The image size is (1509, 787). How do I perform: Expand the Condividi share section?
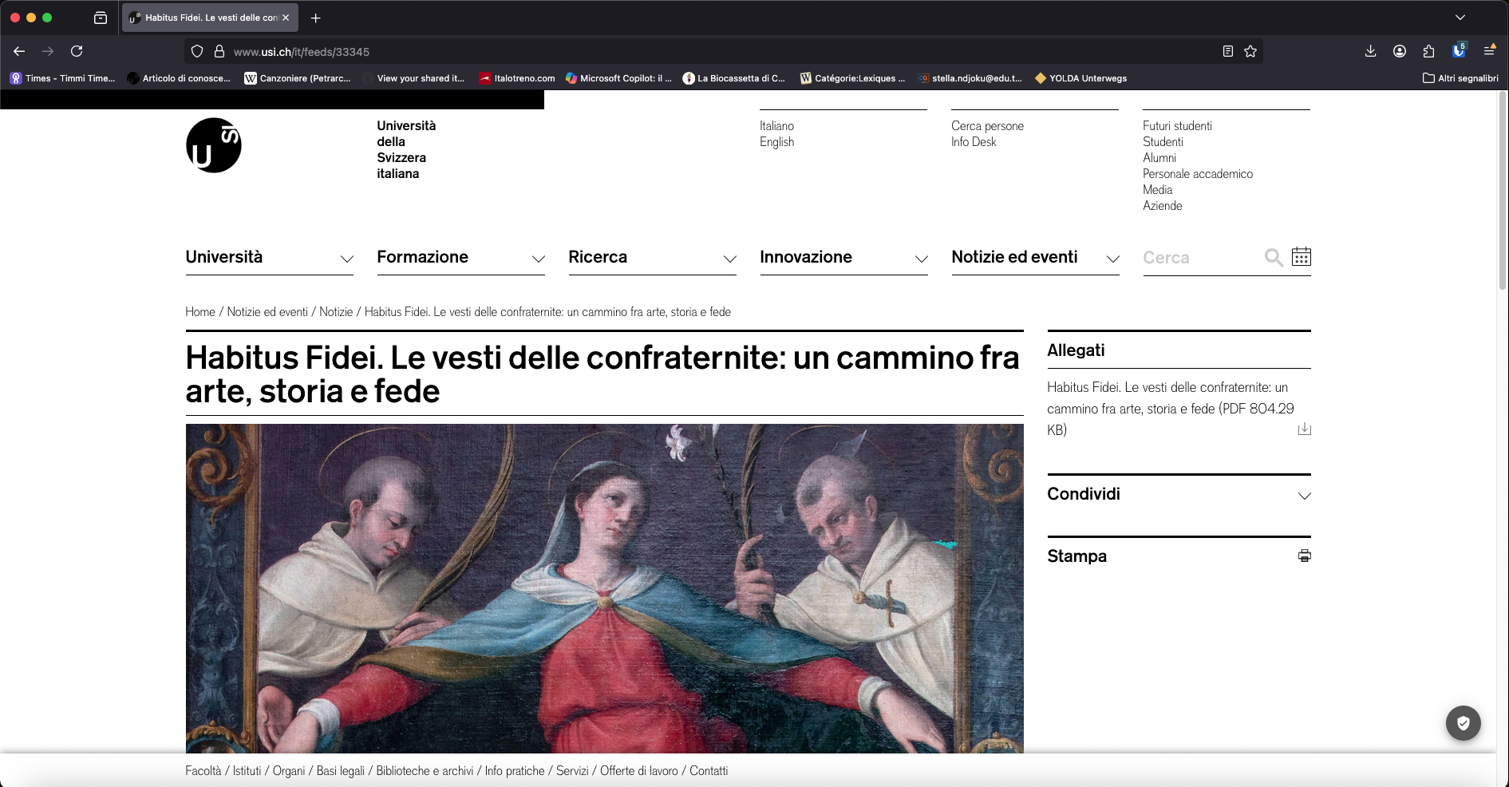(x=1304, y=495)
